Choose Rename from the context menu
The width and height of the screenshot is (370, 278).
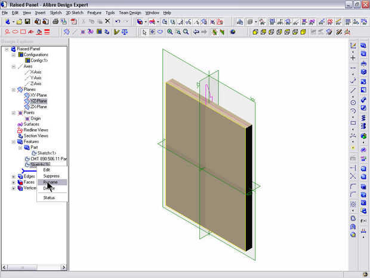tap(51, 182)
